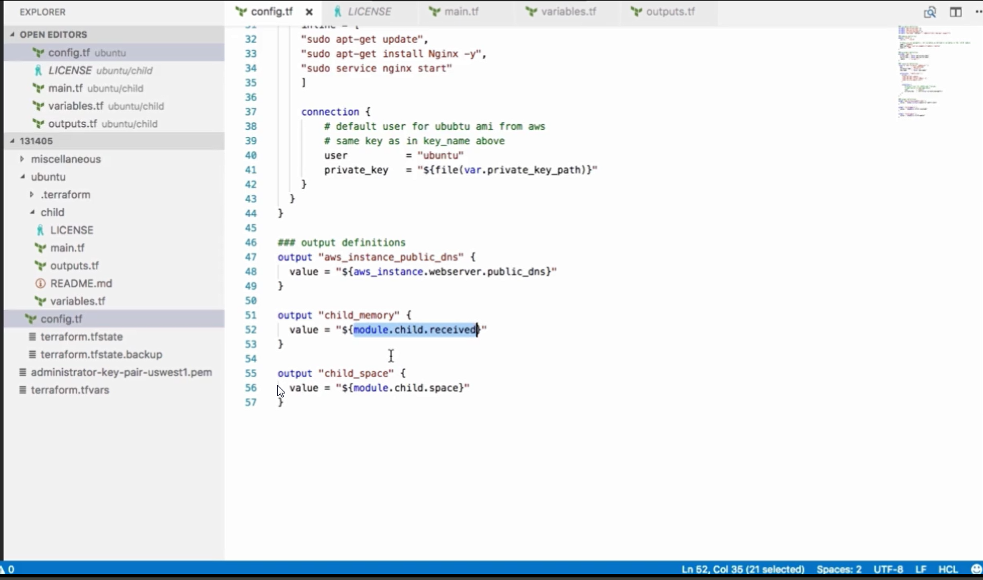Open terraform.tfvars file
The image size is (983, 580).
tap(114, 390)
